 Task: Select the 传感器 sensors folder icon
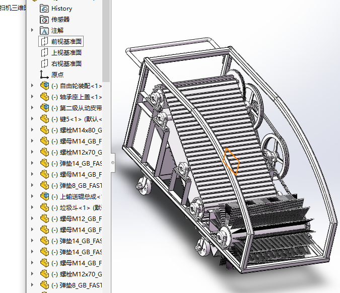pos(44,20)
